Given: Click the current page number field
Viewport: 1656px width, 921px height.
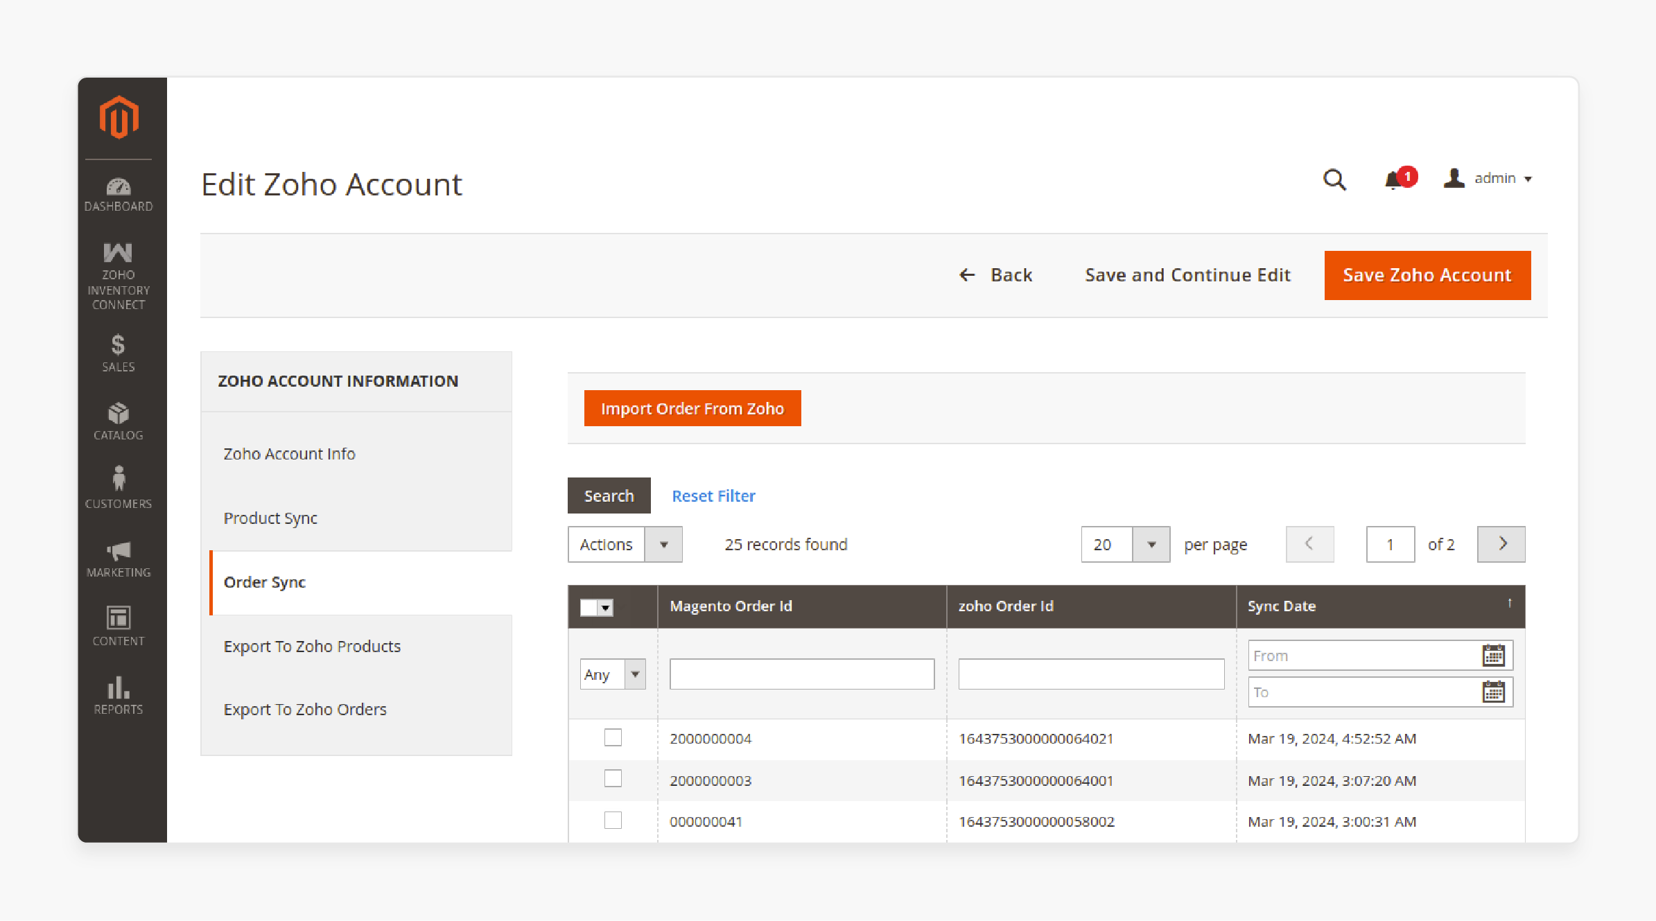Looking at the screenshot, I should [1390, 544].
